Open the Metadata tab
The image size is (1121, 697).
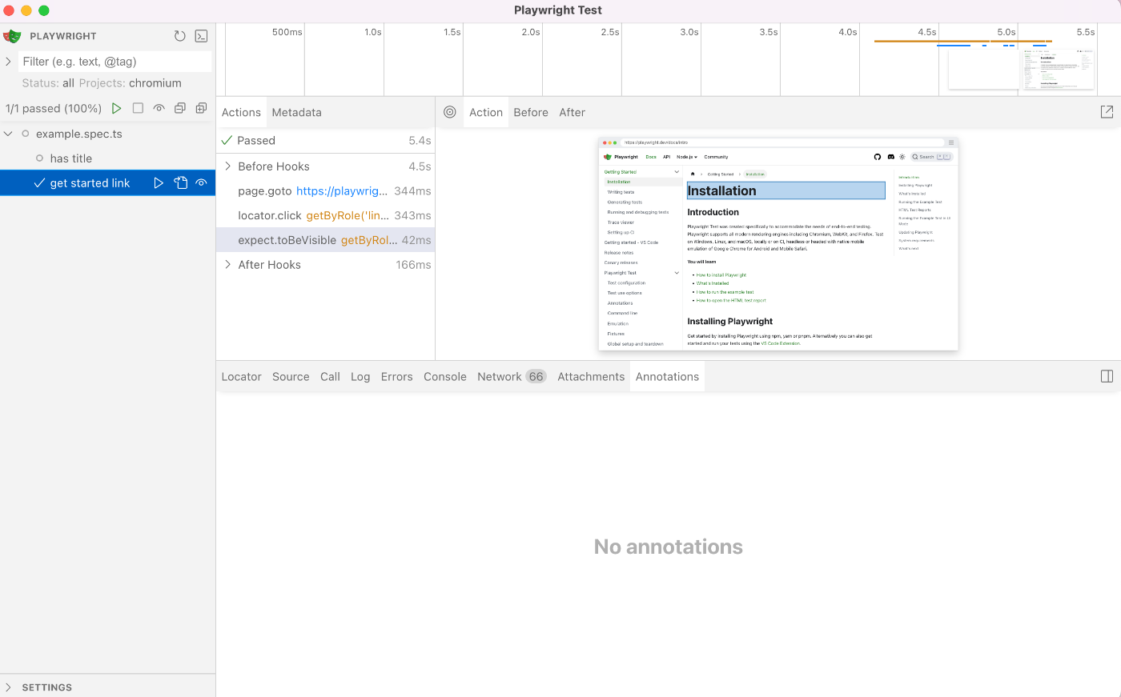click(x=296, y=113)
